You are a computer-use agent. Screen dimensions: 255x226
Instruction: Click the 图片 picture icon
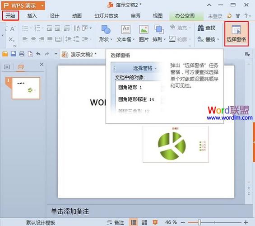144,29
